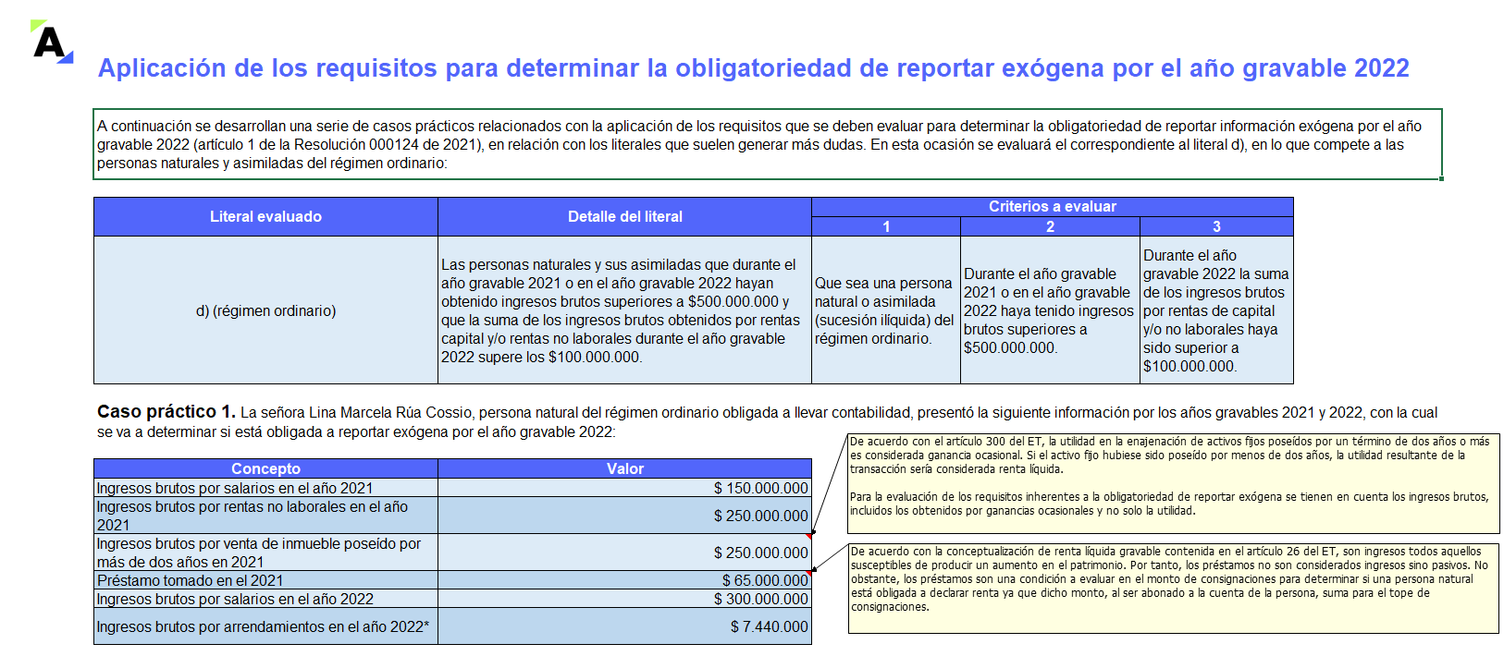Select the 'Detalle del literal' header cell

(625, 217)
